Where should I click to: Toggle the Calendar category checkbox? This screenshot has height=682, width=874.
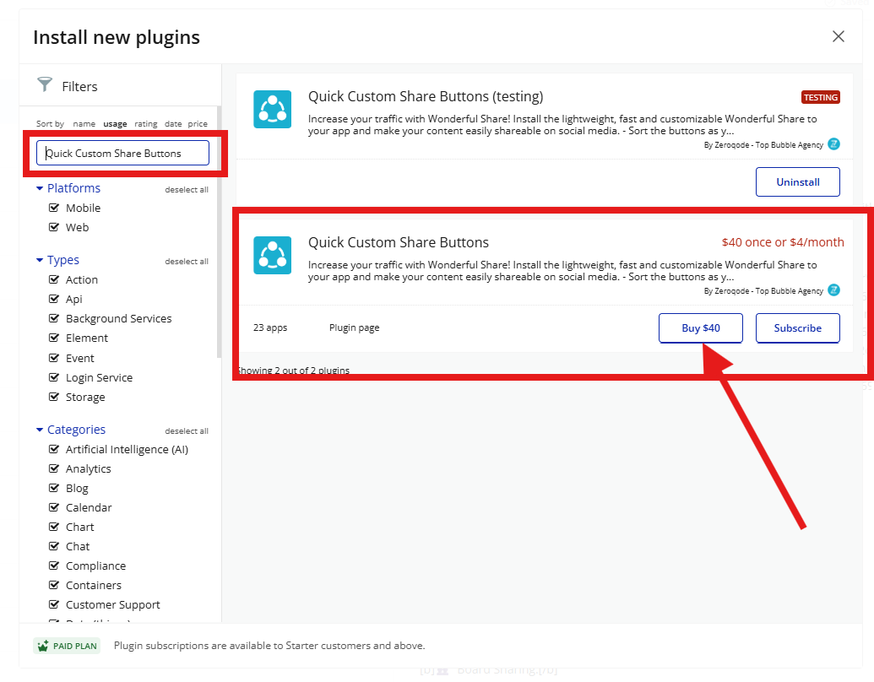tap(54, 507)
